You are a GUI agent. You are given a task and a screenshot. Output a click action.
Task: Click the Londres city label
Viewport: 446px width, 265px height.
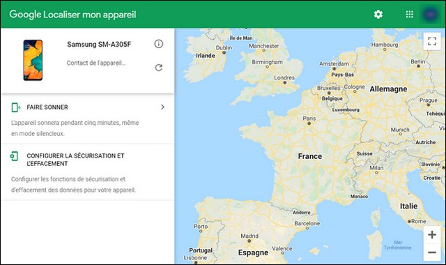coord(284,77)
